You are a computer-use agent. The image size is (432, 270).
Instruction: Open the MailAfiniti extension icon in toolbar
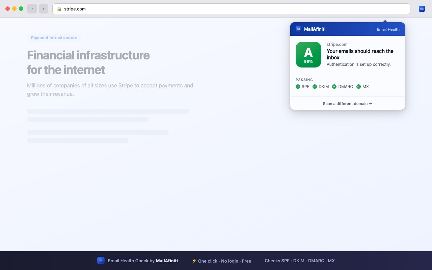[x=422, y=9]
